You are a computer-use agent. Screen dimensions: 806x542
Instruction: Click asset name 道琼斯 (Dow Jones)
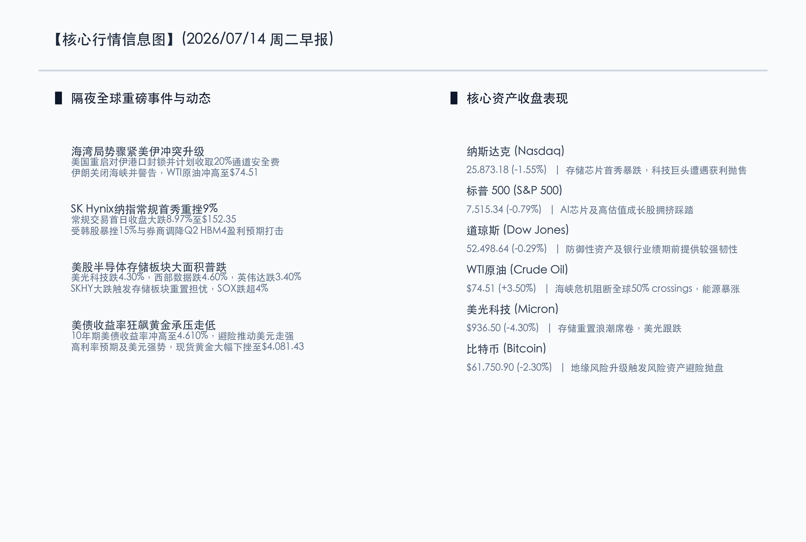coord(518,230)
